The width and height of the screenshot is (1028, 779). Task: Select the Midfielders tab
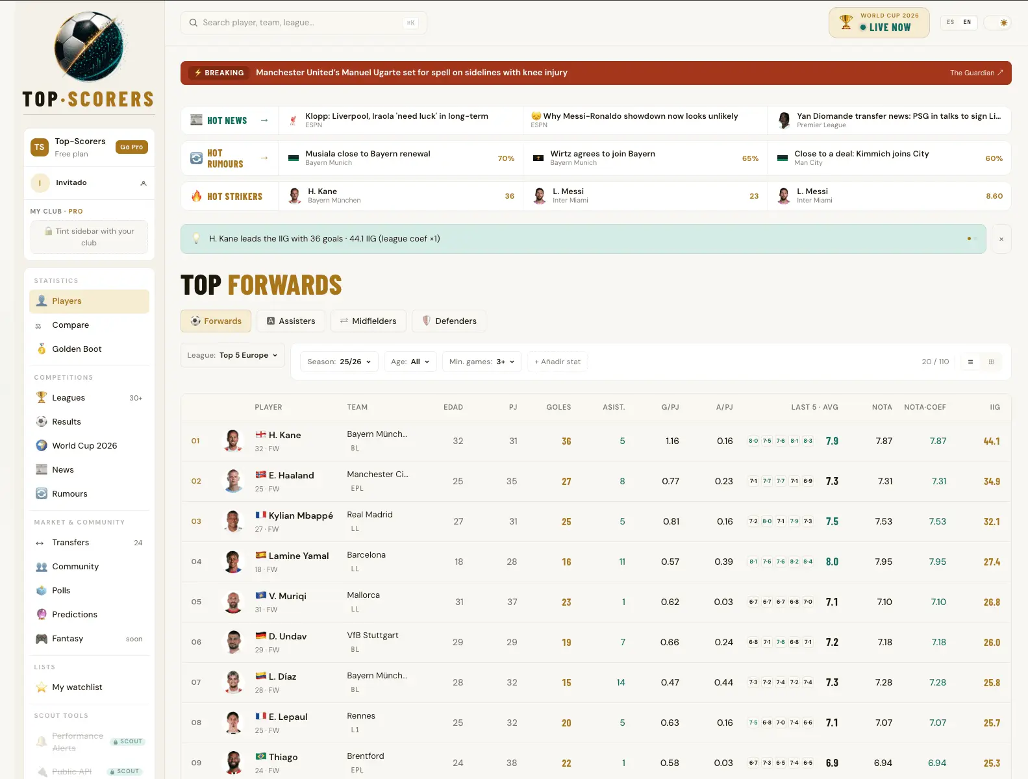tap(368, 321)
